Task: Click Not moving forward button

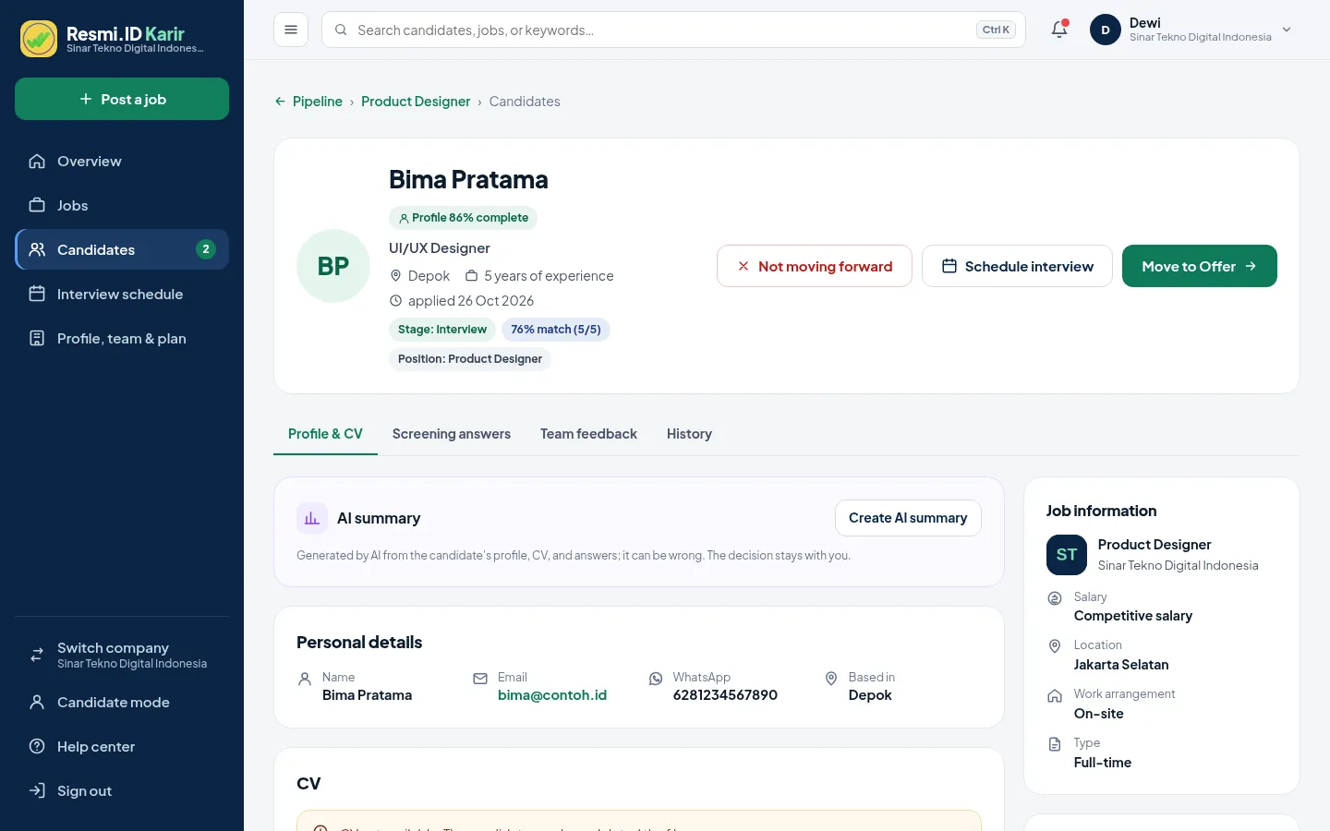Action: [815, 266]
